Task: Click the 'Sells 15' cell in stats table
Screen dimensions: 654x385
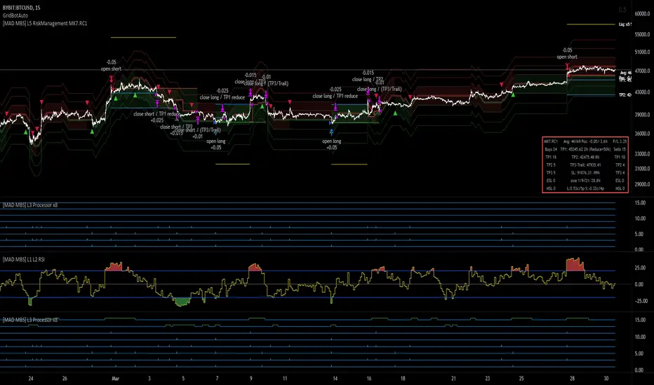Action: pyautogui.click(x=620, y=149)
